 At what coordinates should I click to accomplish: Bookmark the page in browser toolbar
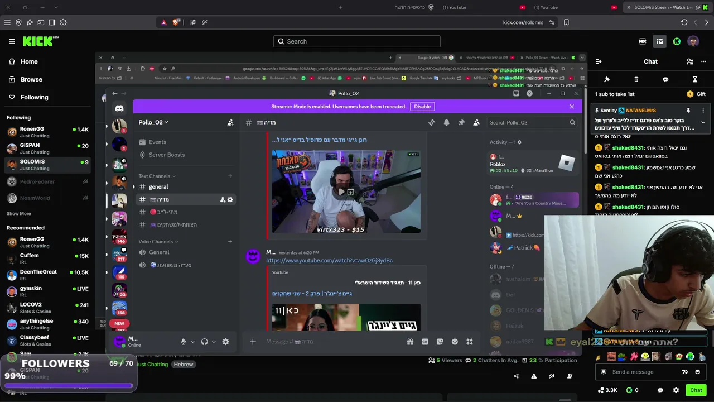[566, 22]
